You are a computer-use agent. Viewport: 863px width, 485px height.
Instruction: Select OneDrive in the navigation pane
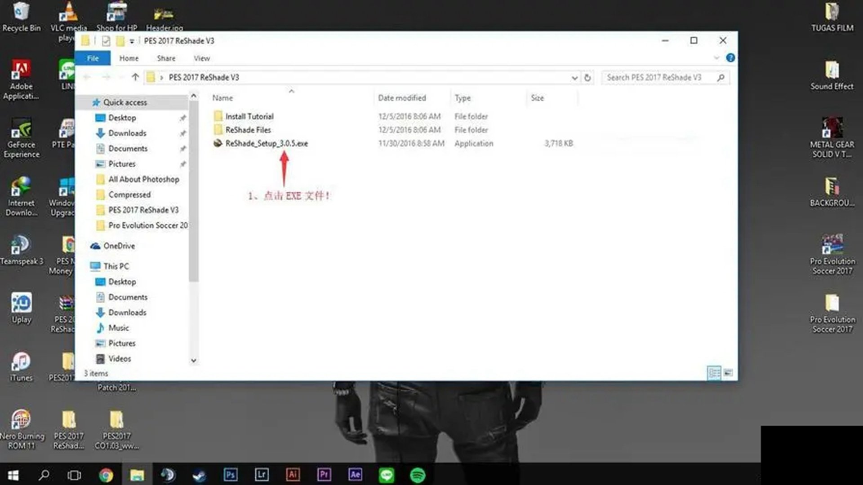coord(119,246)
